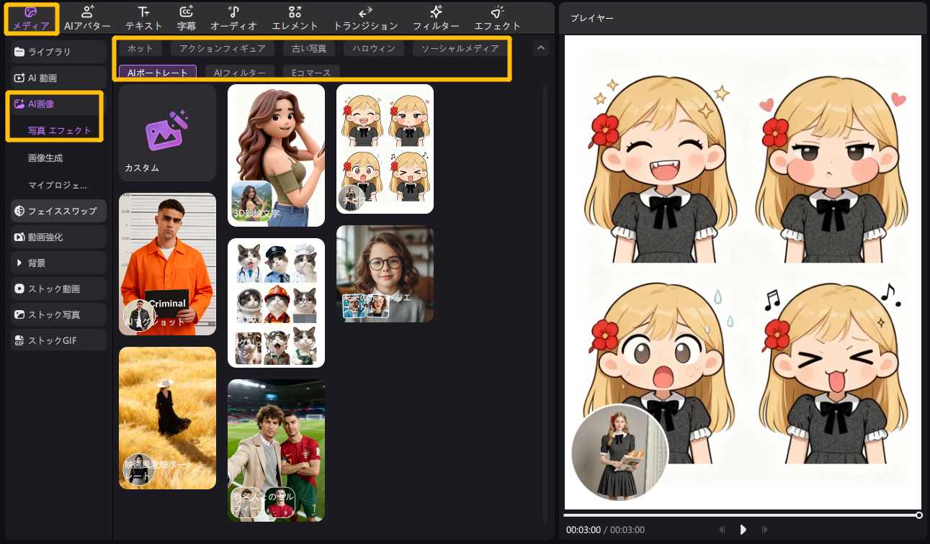Click the player progress bar
The width and height of the screenshot is (930, 544).
pyautogui.click(x=741, y=515)
